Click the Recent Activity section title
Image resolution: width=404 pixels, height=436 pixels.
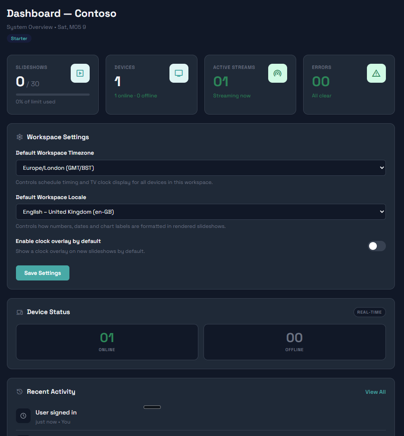(51, 392)
